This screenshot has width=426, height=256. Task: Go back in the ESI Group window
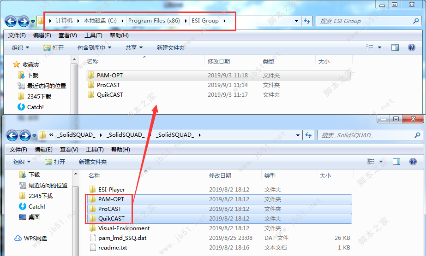[11, 21]
